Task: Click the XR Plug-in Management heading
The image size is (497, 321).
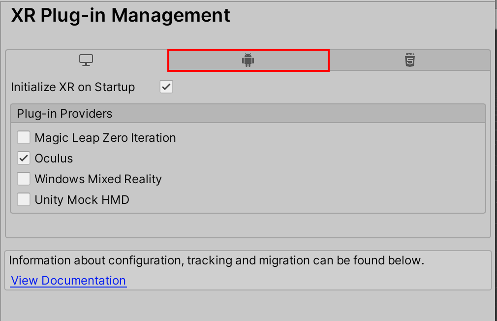Action: tap(121, 16)
